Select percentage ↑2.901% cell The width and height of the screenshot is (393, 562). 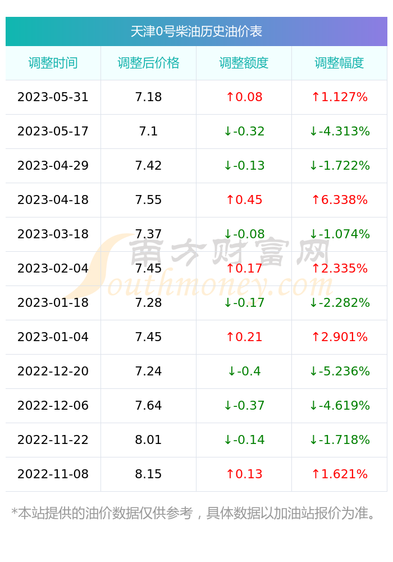click(x=339, y=337)
